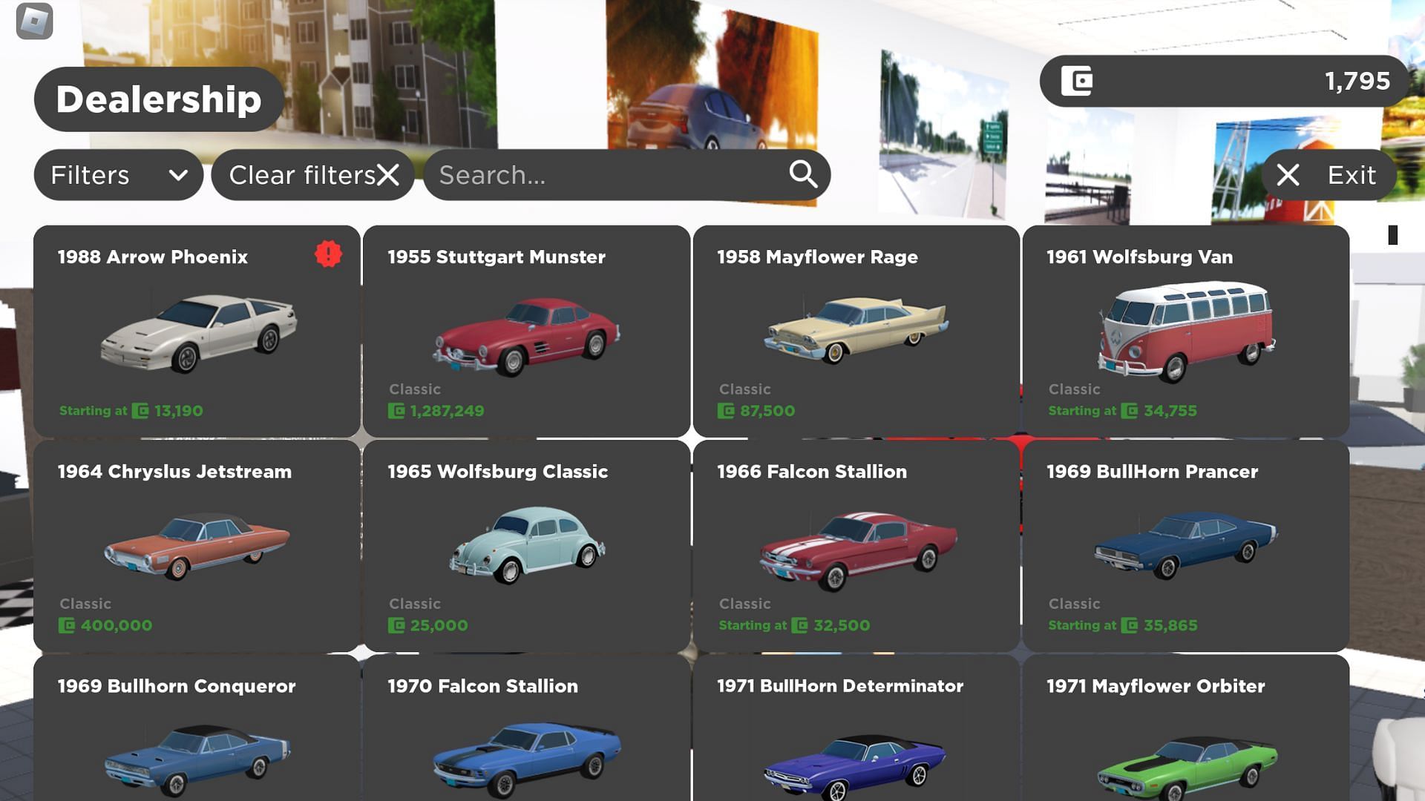Image resolution: width=1425 pixels, height=801 pixels.
Task: Select the 1958 Mayflower Rage title
Action: 817,257
